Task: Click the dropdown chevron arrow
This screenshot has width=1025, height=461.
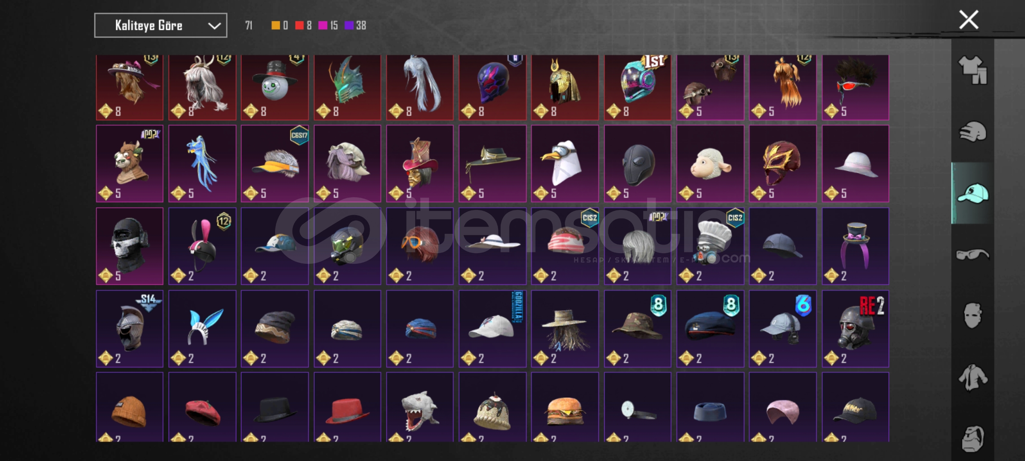Action: point(214,26)
